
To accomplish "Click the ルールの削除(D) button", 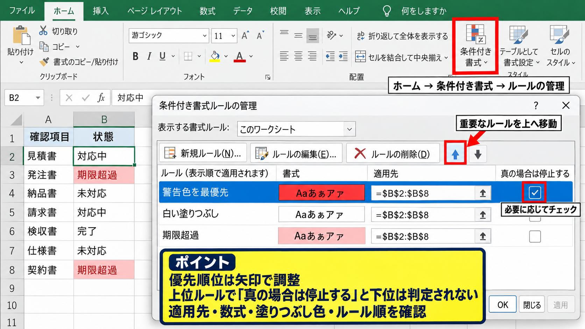I will click(x=393, y=153).
